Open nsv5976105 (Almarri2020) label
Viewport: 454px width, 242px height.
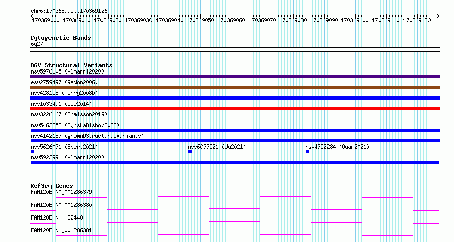coord(67,71)
